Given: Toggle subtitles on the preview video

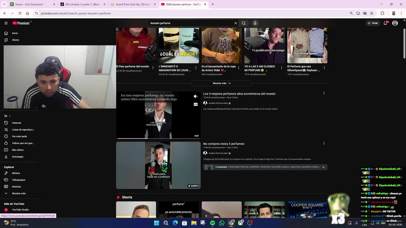Looking at the screenshot, I should 196,104.
